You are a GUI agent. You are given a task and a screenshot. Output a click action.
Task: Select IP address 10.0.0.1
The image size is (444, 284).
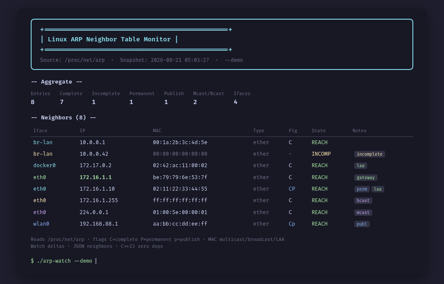click(x=92, y=142)
